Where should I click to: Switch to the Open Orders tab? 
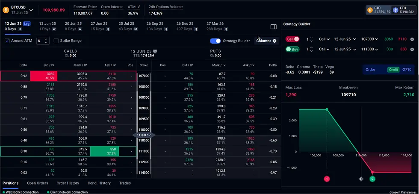37,183
